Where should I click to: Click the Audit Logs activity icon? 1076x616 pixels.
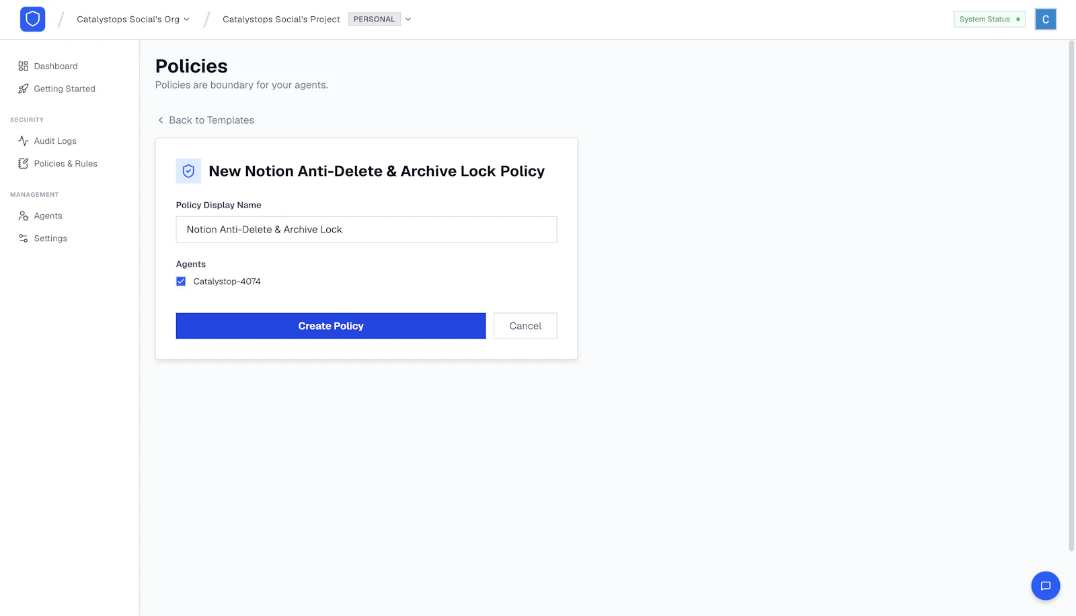coord(24,141)
